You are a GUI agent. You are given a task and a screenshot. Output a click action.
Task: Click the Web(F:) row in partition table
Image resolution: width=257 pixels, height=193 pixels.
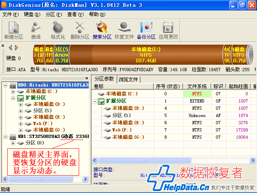[x=174, y=130]
